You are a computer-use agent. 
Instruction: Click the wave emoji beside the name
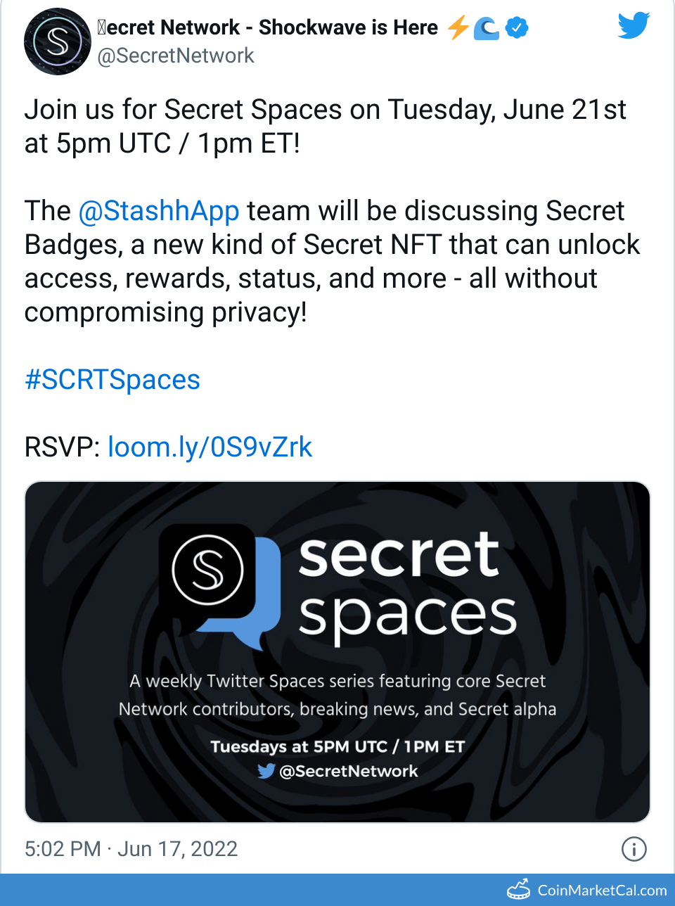[x=487, y=28]
